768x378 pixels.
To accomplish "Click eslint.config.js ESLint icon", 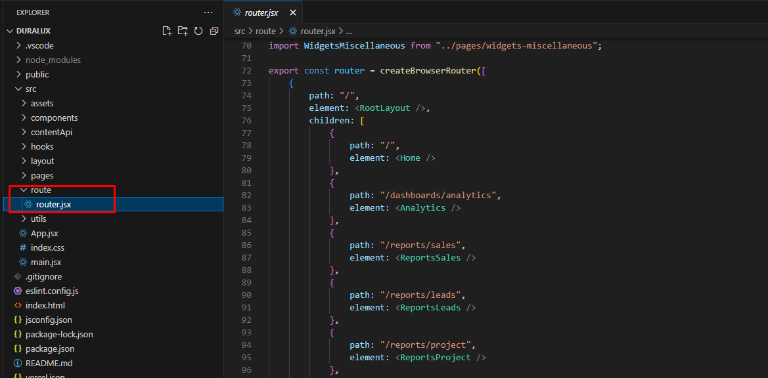I will tap(18, 291).
